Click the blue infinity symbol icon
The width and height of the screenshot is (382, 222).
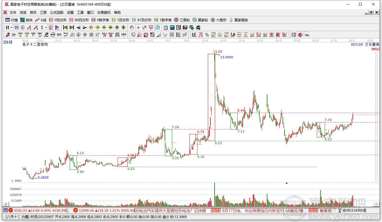[x=307, y=35]
